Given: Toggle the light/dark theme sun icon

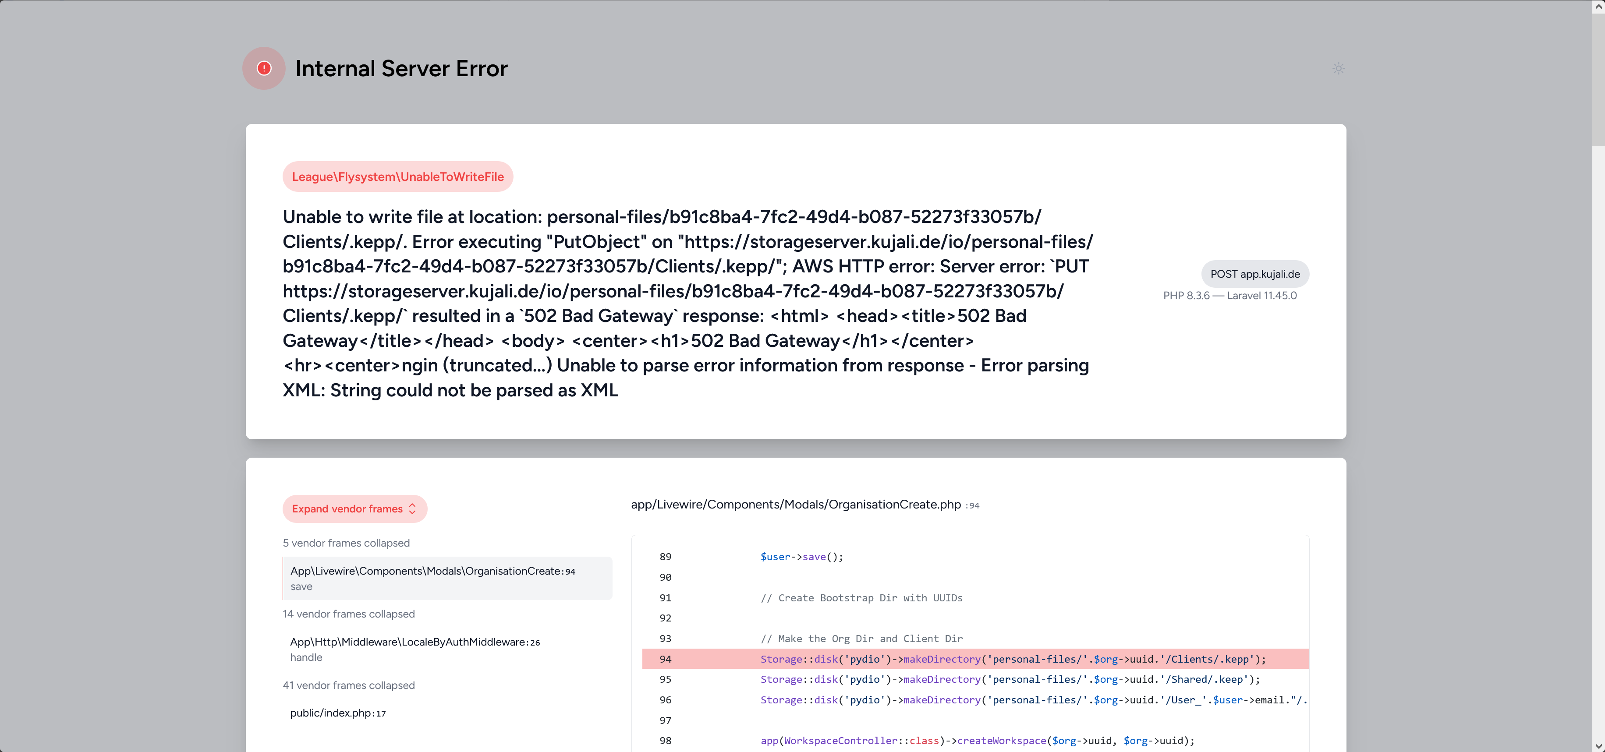Looking at the screenshot, I should coord(1338,68).
